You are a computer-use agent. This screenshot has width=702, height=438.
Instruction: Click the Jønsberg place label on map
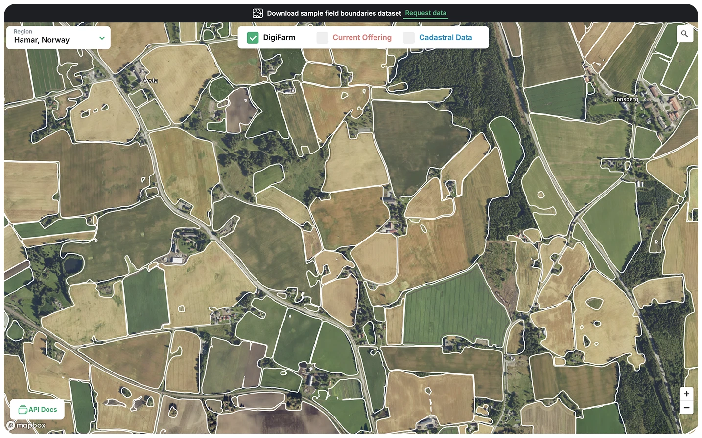(626, 99)
